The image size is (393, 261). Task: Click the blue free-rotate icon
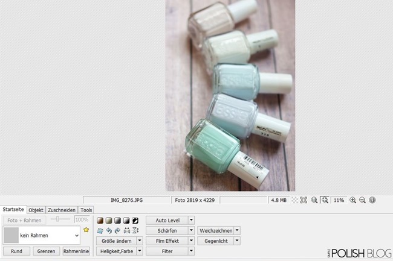(x=100, y=230)
